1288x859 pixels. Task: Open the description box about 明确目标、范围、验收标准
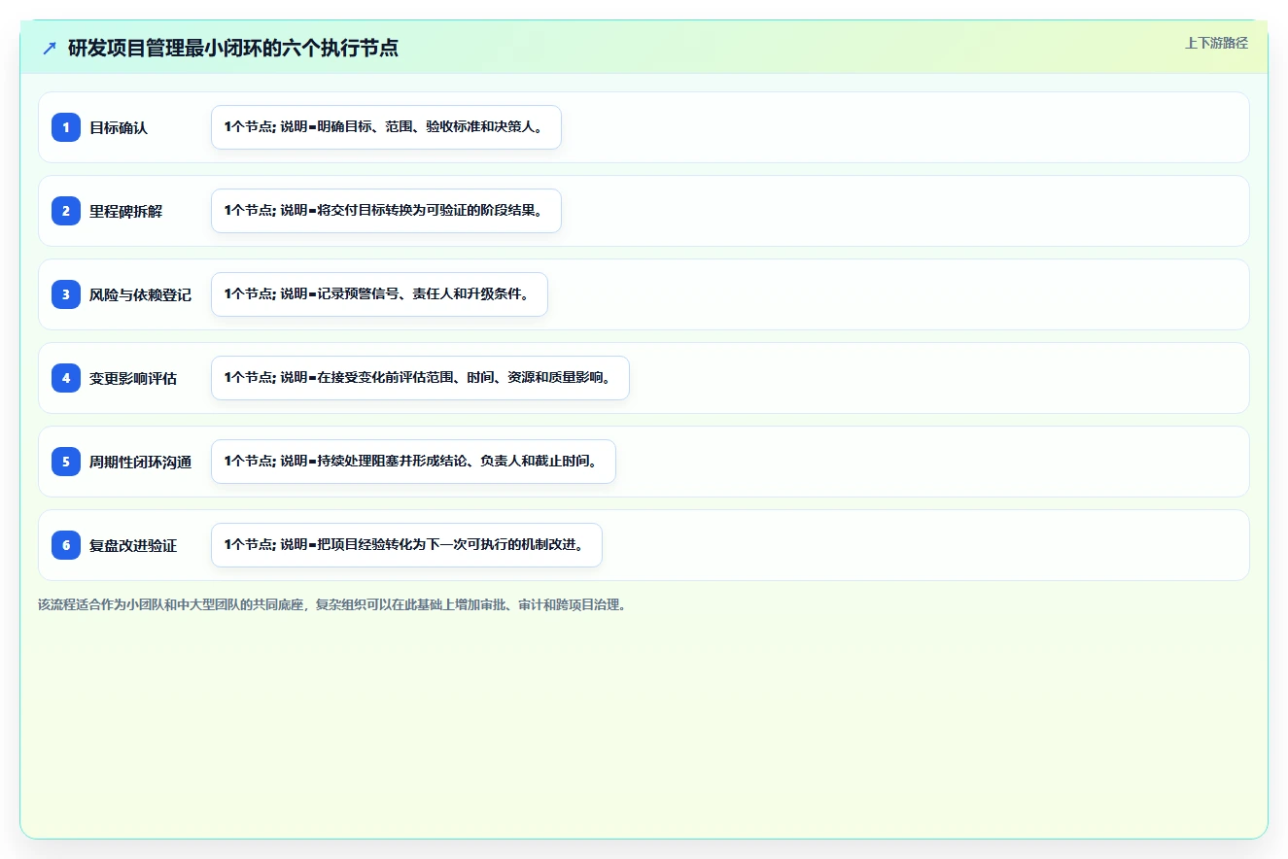point(386,127)
